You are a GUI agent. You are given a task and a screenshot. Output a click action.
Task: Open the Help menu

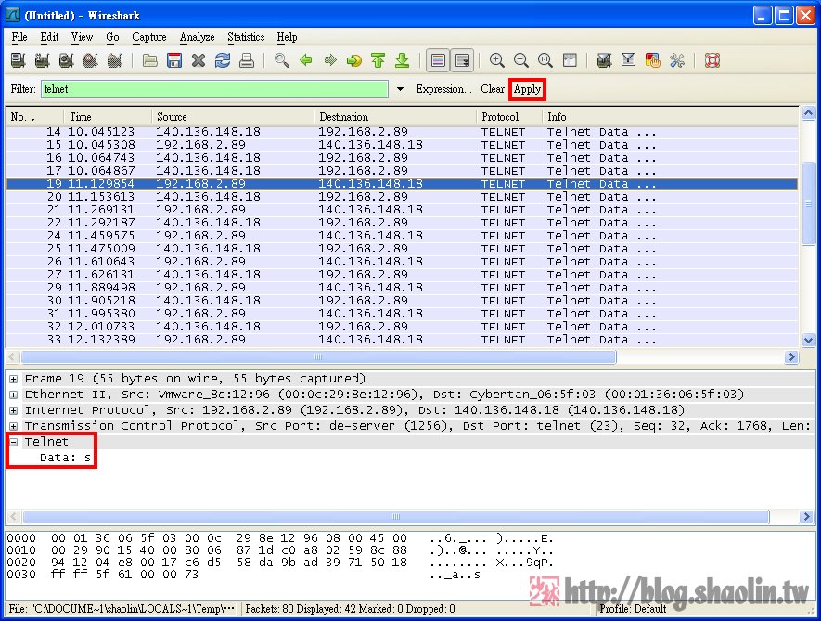pos(287,37)
